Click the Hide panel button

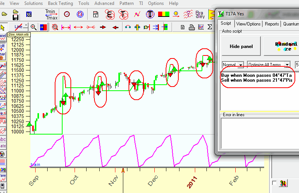tap(241, 46)
